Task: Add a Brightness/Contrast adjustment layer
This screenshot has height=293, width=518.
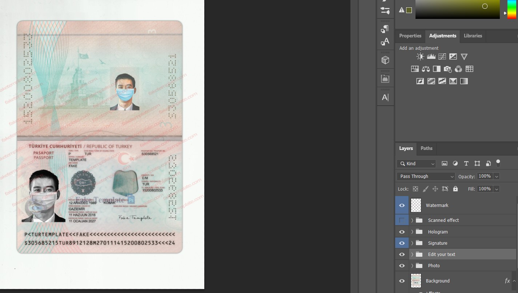Action: (x=420, y=56)
